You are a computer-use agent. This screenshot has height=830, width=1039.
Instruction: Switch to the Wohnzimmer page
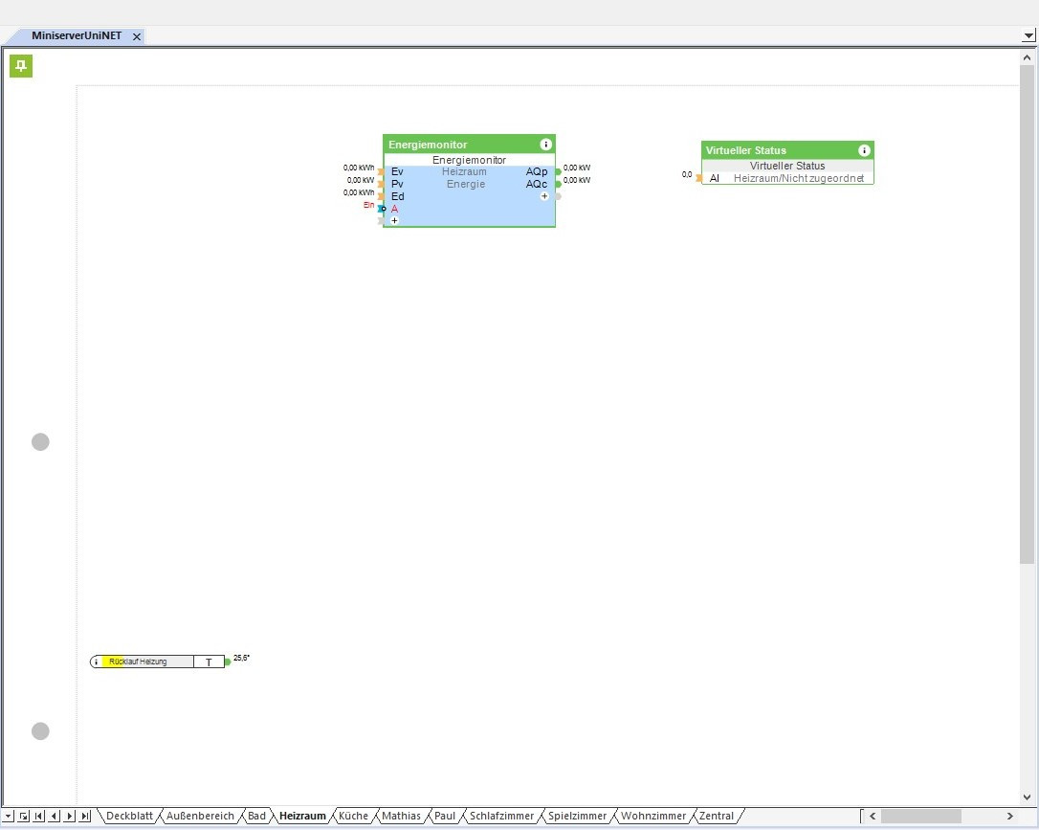pyautogui.click(x=653, y=816)
